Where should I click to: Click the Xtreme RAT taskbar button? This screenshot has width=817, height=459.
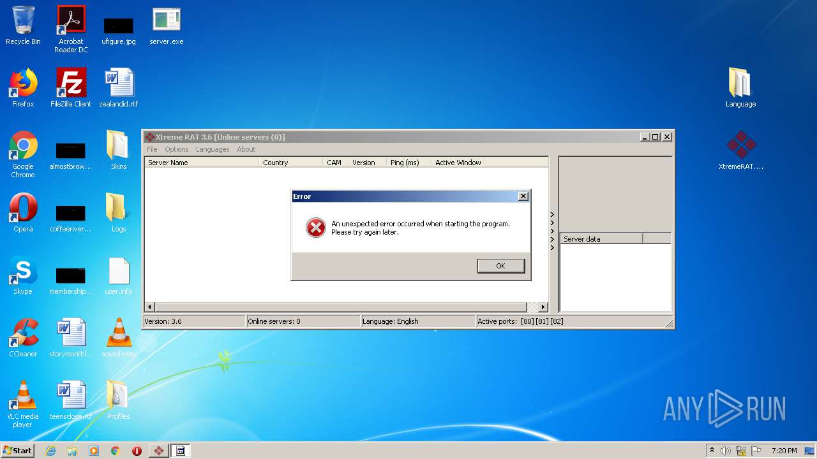pyautogui.click(x=159, y=451)
